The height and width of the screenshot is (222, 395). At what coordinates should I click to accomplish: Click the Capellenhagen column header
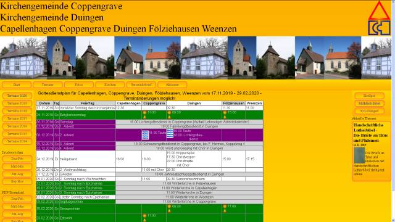click(x=128, y=103)
